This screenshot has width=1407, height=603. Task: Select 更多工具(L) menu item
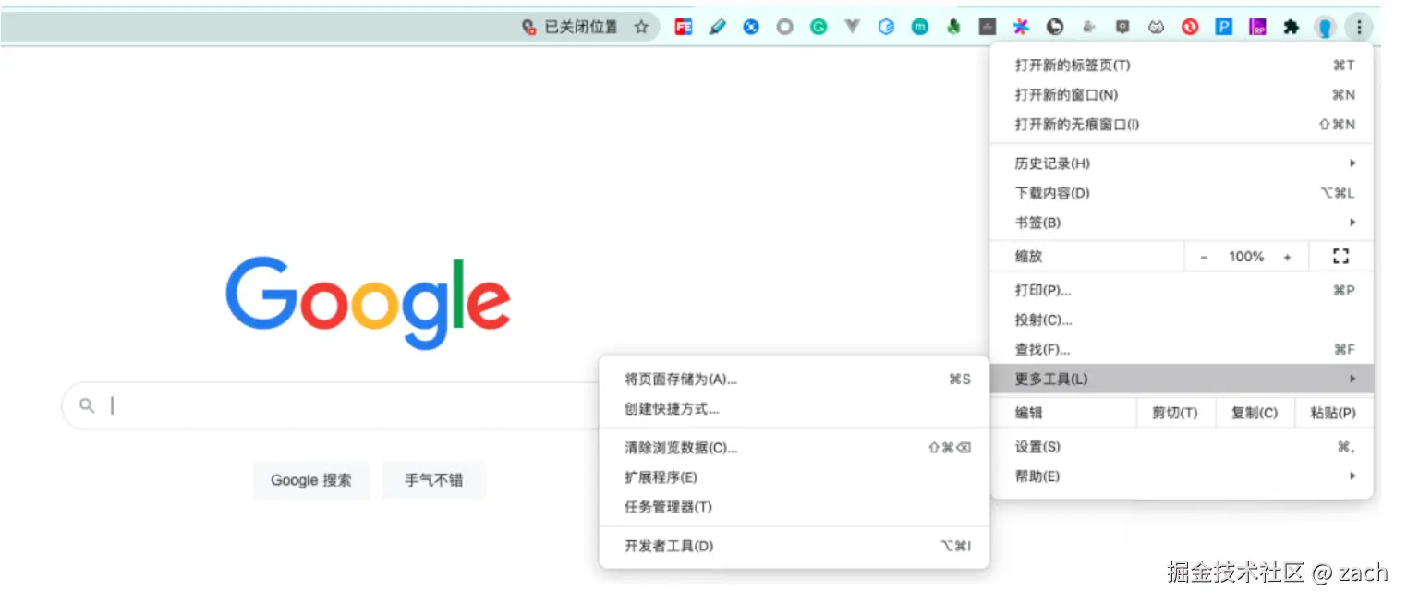pyautogui.click(x=1182, y=379)
